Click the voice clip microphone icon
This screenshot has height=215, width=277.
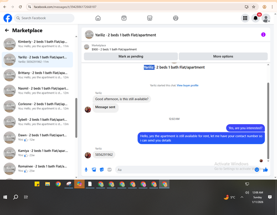(x=86, y=170)
